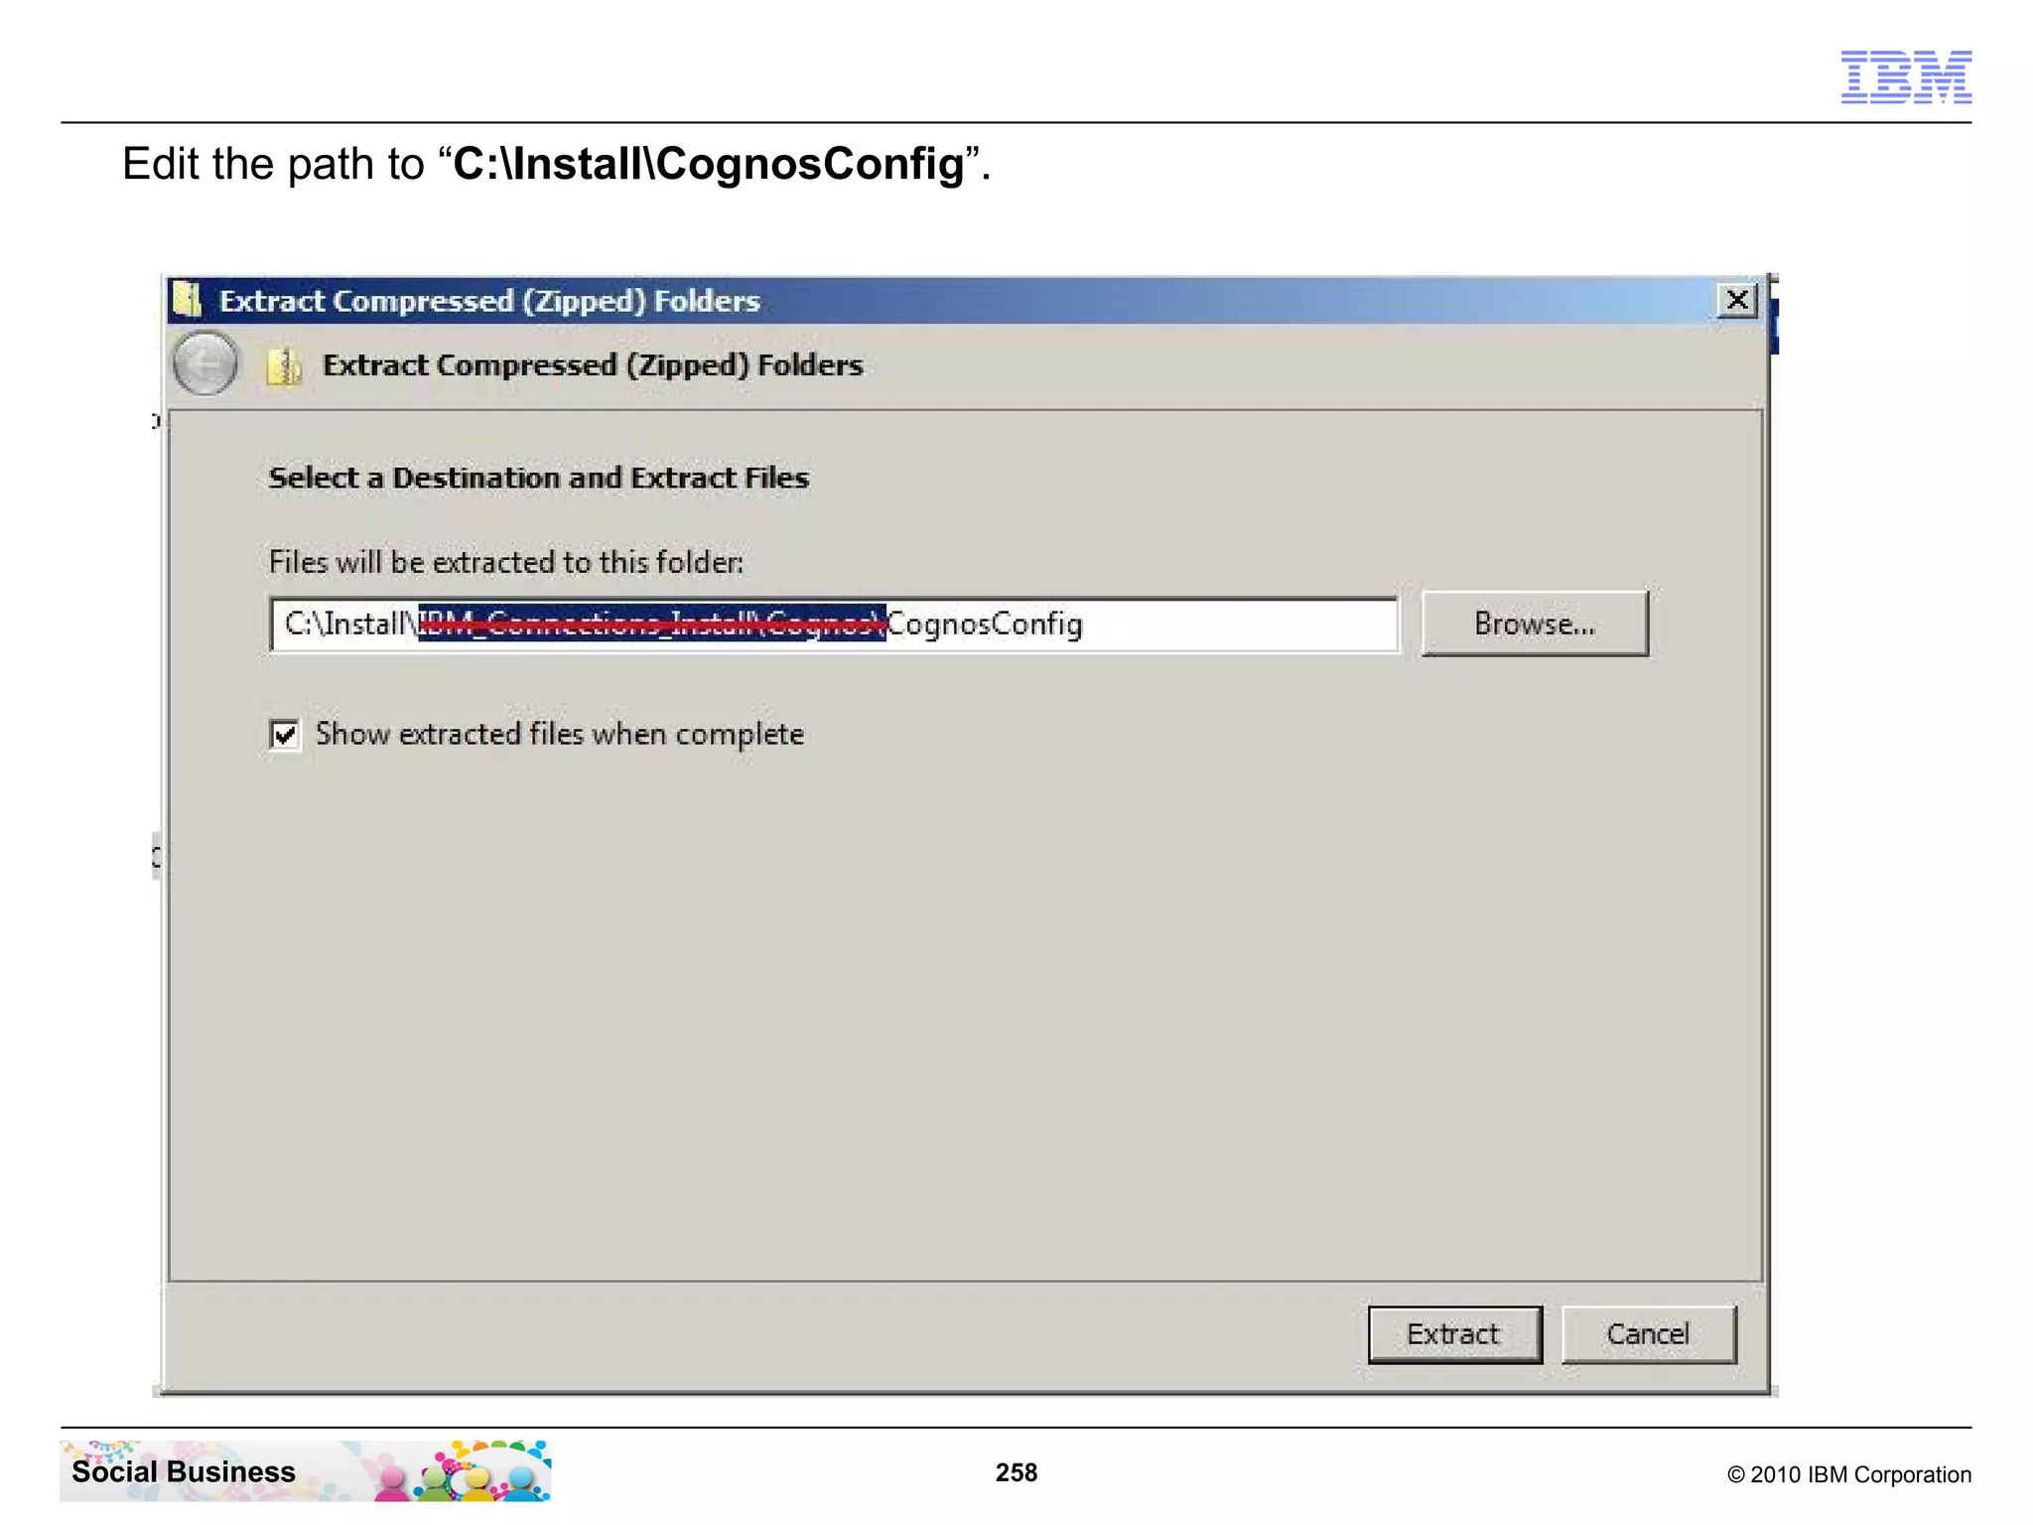Click the Social Business footer banner
Viewport: 2033px width, 1525px height.
coord(306,1471)
